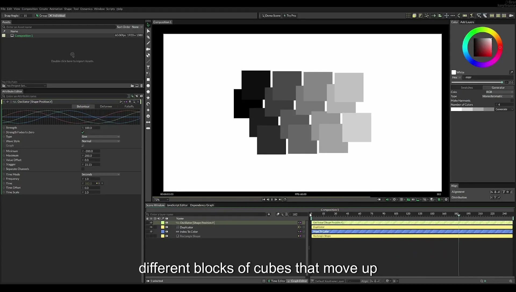Screen dimensions: 516x292
Task: Open the viewport zoom 72% dropdown
Action: coord(161,200)
